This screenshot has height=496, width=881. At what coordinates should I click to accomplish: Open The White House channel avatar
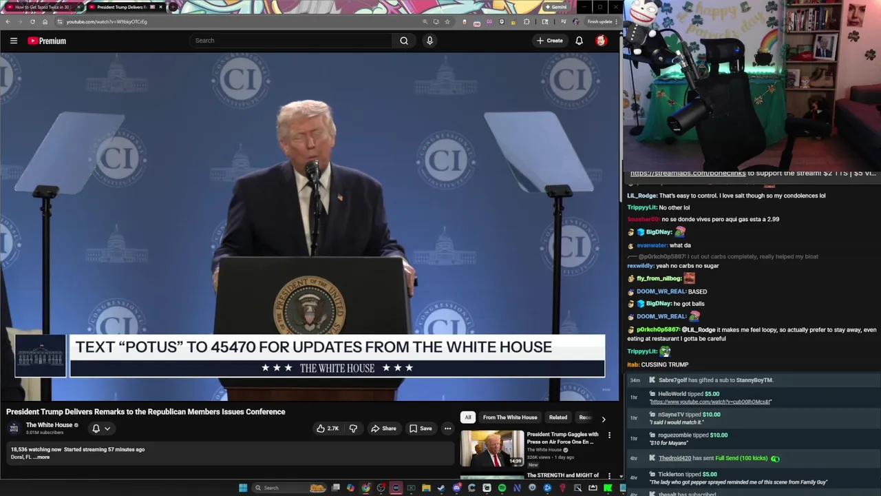14,428
